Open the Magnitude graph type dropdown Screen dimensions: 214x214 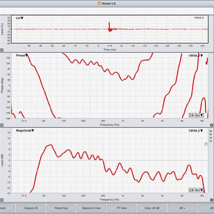[x=25, y=131]
